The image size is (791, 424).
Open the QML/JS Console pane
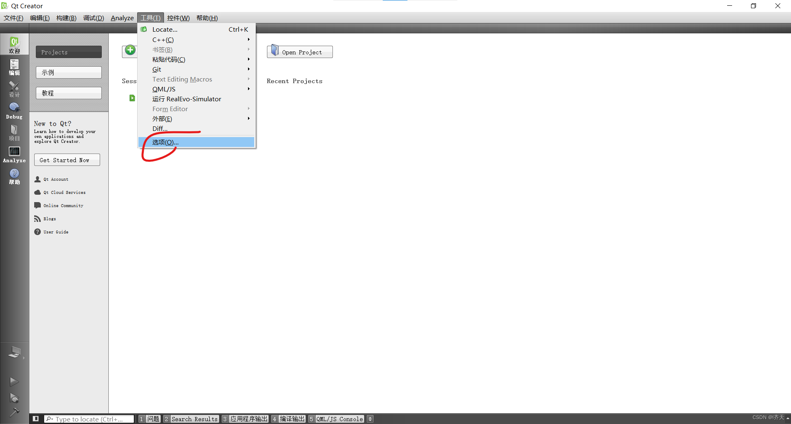click(336, 419)
